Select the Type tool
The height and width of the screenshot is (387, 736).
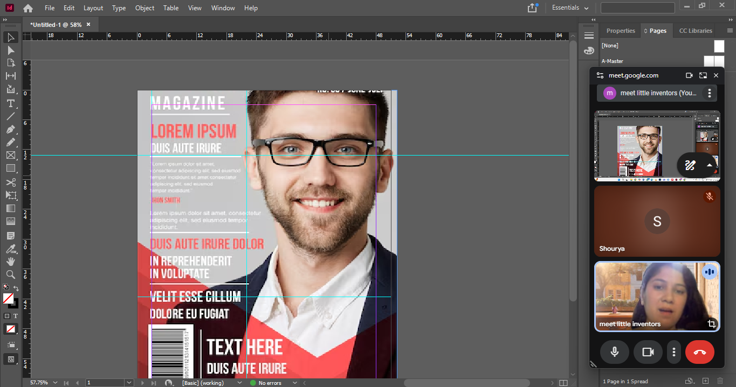click(x=11, y=103)
